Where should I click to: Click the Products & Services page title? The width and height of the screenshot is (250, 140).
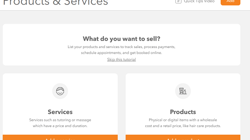click(55, 3)
